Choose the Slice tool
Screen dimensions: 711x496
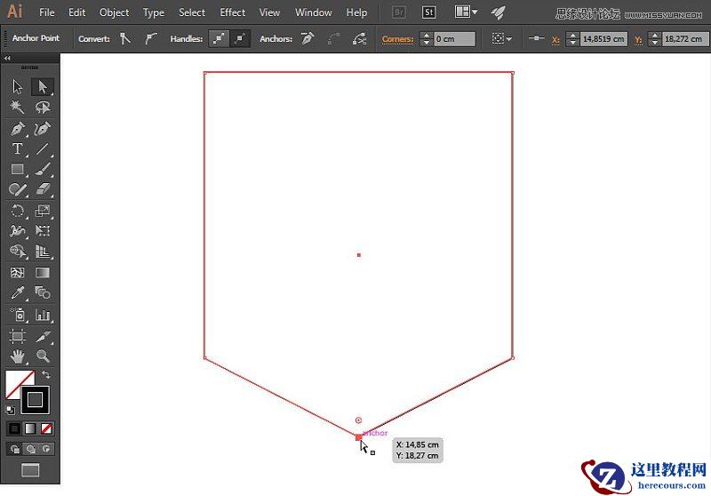[43, 336]
